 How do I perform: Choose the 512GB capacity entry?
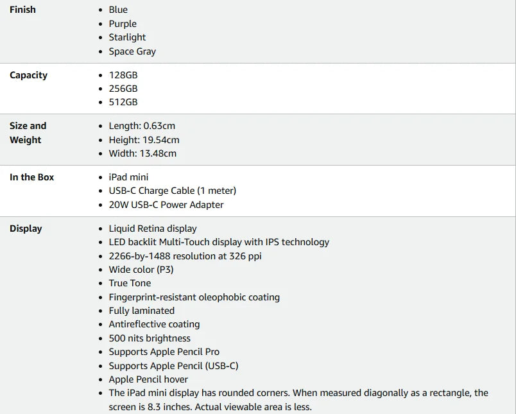[x=123, y=102]
